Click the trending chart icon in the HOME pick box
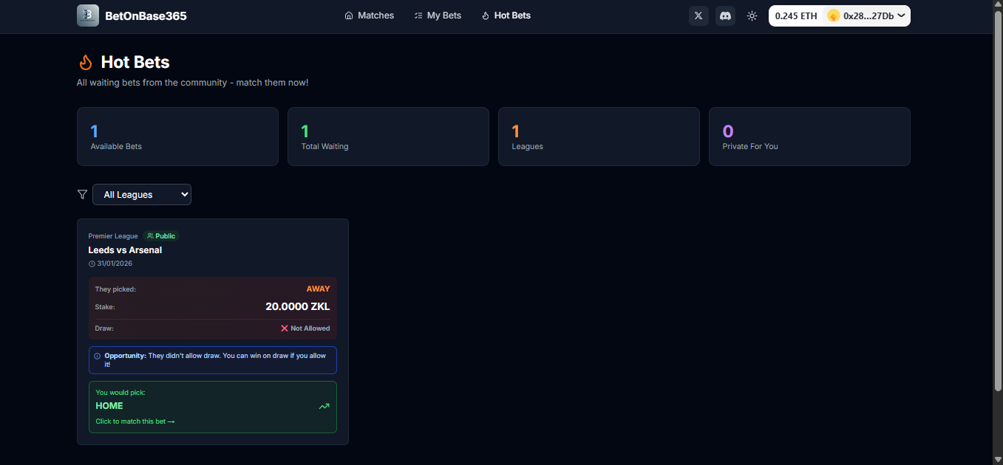The image size is (1003, 465). click(x=324, y=406)
